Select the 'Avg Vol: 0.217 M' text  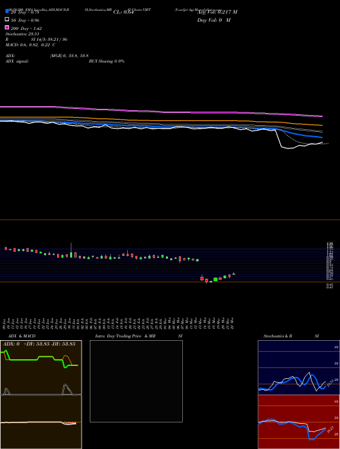[217, 12]
